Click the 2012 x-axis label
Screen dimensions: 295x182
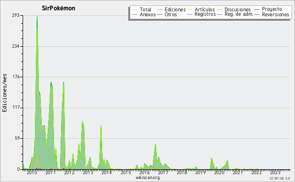[x=69, y=172]
